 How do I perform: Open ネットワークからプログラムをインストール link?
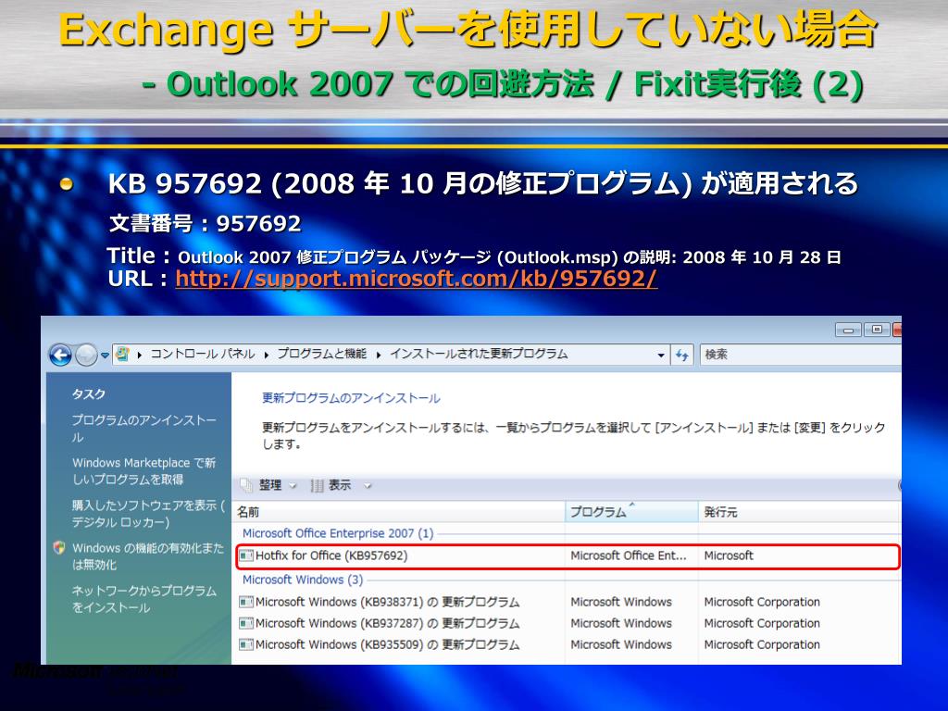(143, 599)
